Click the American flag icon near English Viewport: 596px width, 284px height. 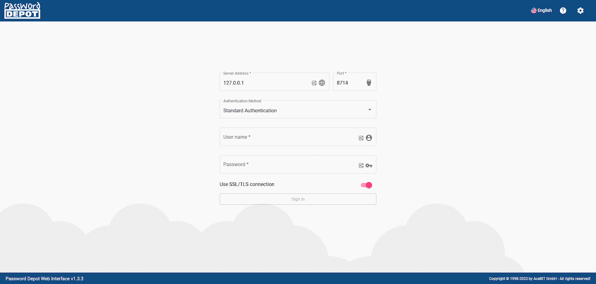tap(533, 10)
